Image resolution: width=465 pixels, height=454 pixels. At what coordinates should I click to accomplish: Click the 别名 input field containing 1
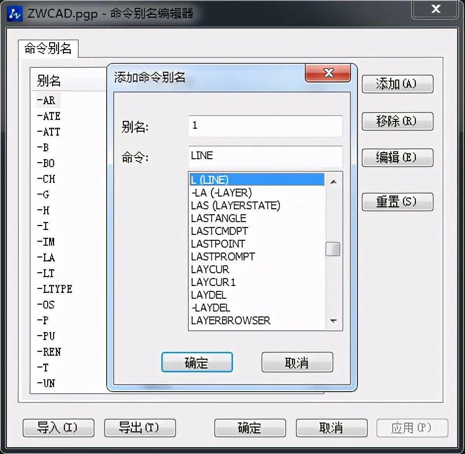point(265,126)
